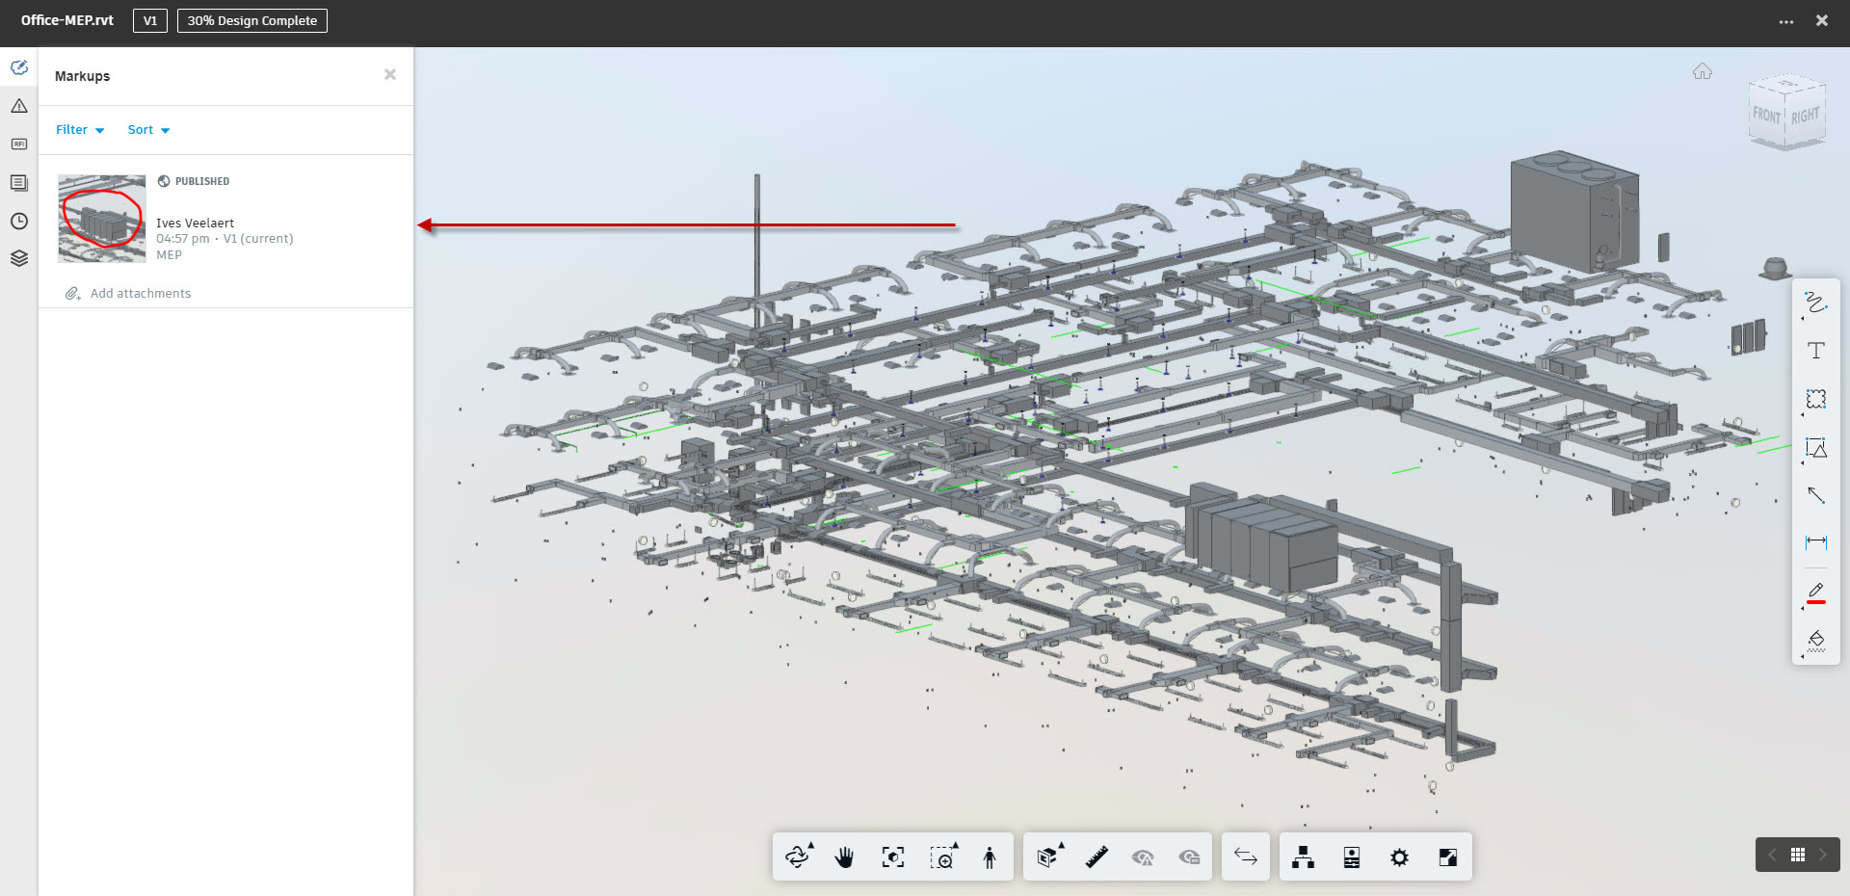The image size is (1850, 896).
Task: Open the Sort dropdown in Markups panel
Action: pyautogui.click(x=147, y=129)
